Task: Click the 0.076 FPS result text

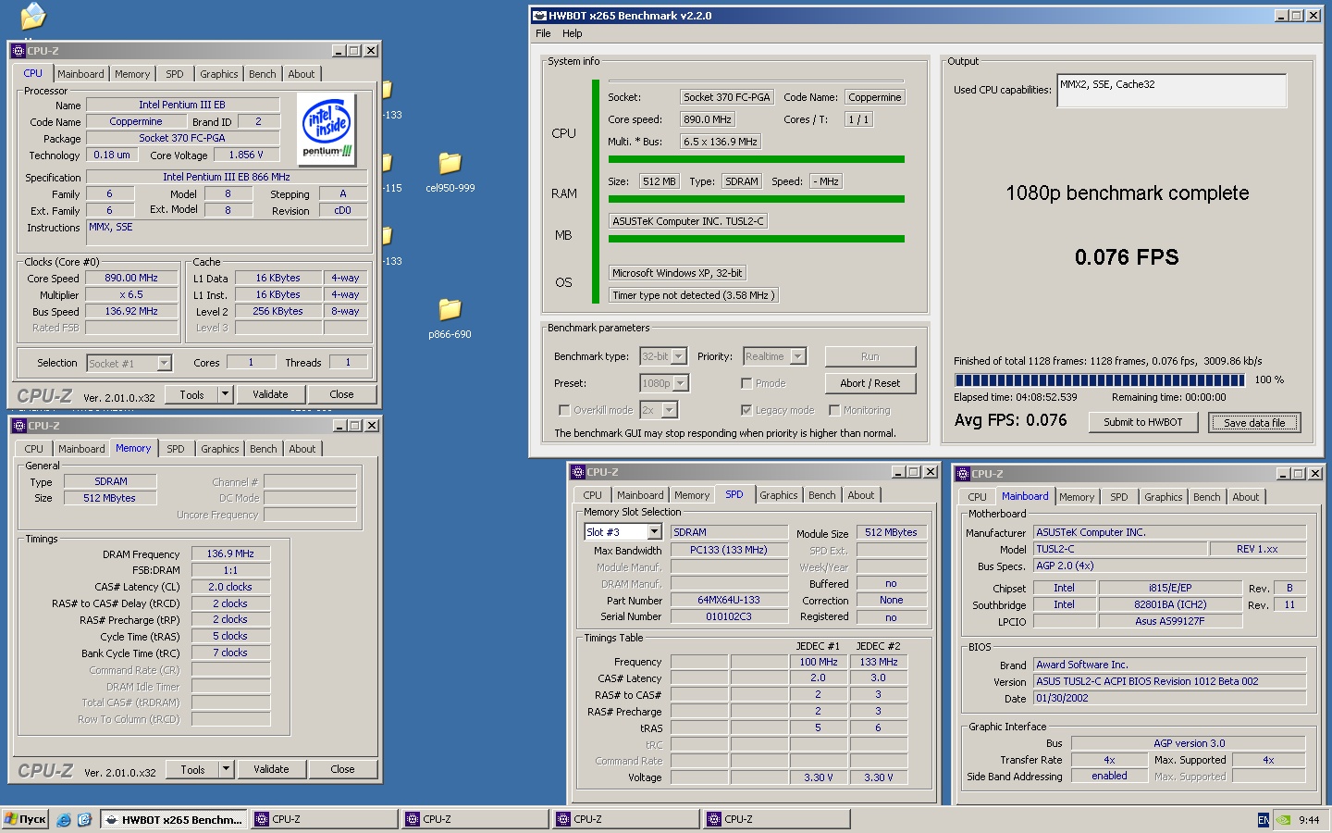Action: coord(1127,257)
